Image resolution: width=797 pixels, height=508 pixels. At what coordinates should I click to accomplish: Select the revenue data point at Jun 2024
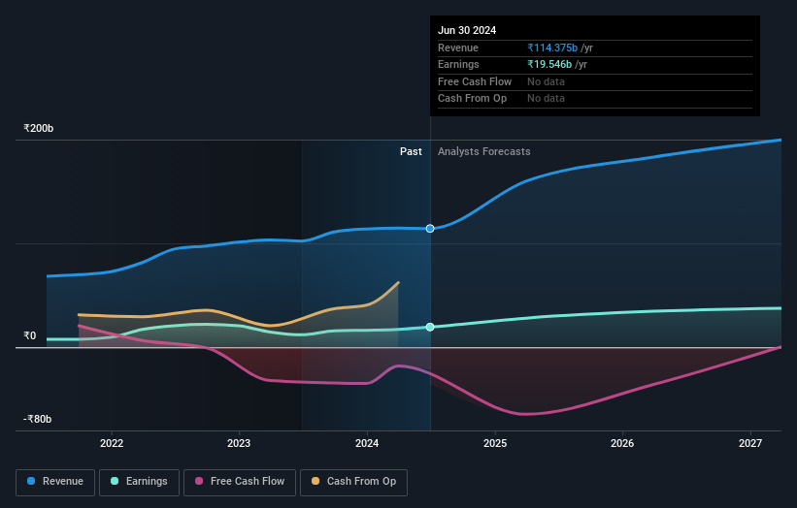(x=430, y=229)
